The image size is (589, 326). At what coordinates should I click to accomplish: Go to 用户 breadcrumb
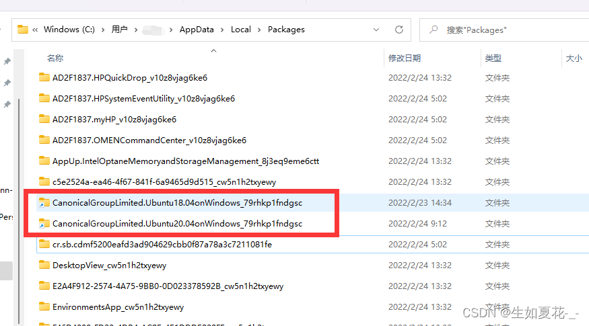pyautogui.click(x=119, y=30)
